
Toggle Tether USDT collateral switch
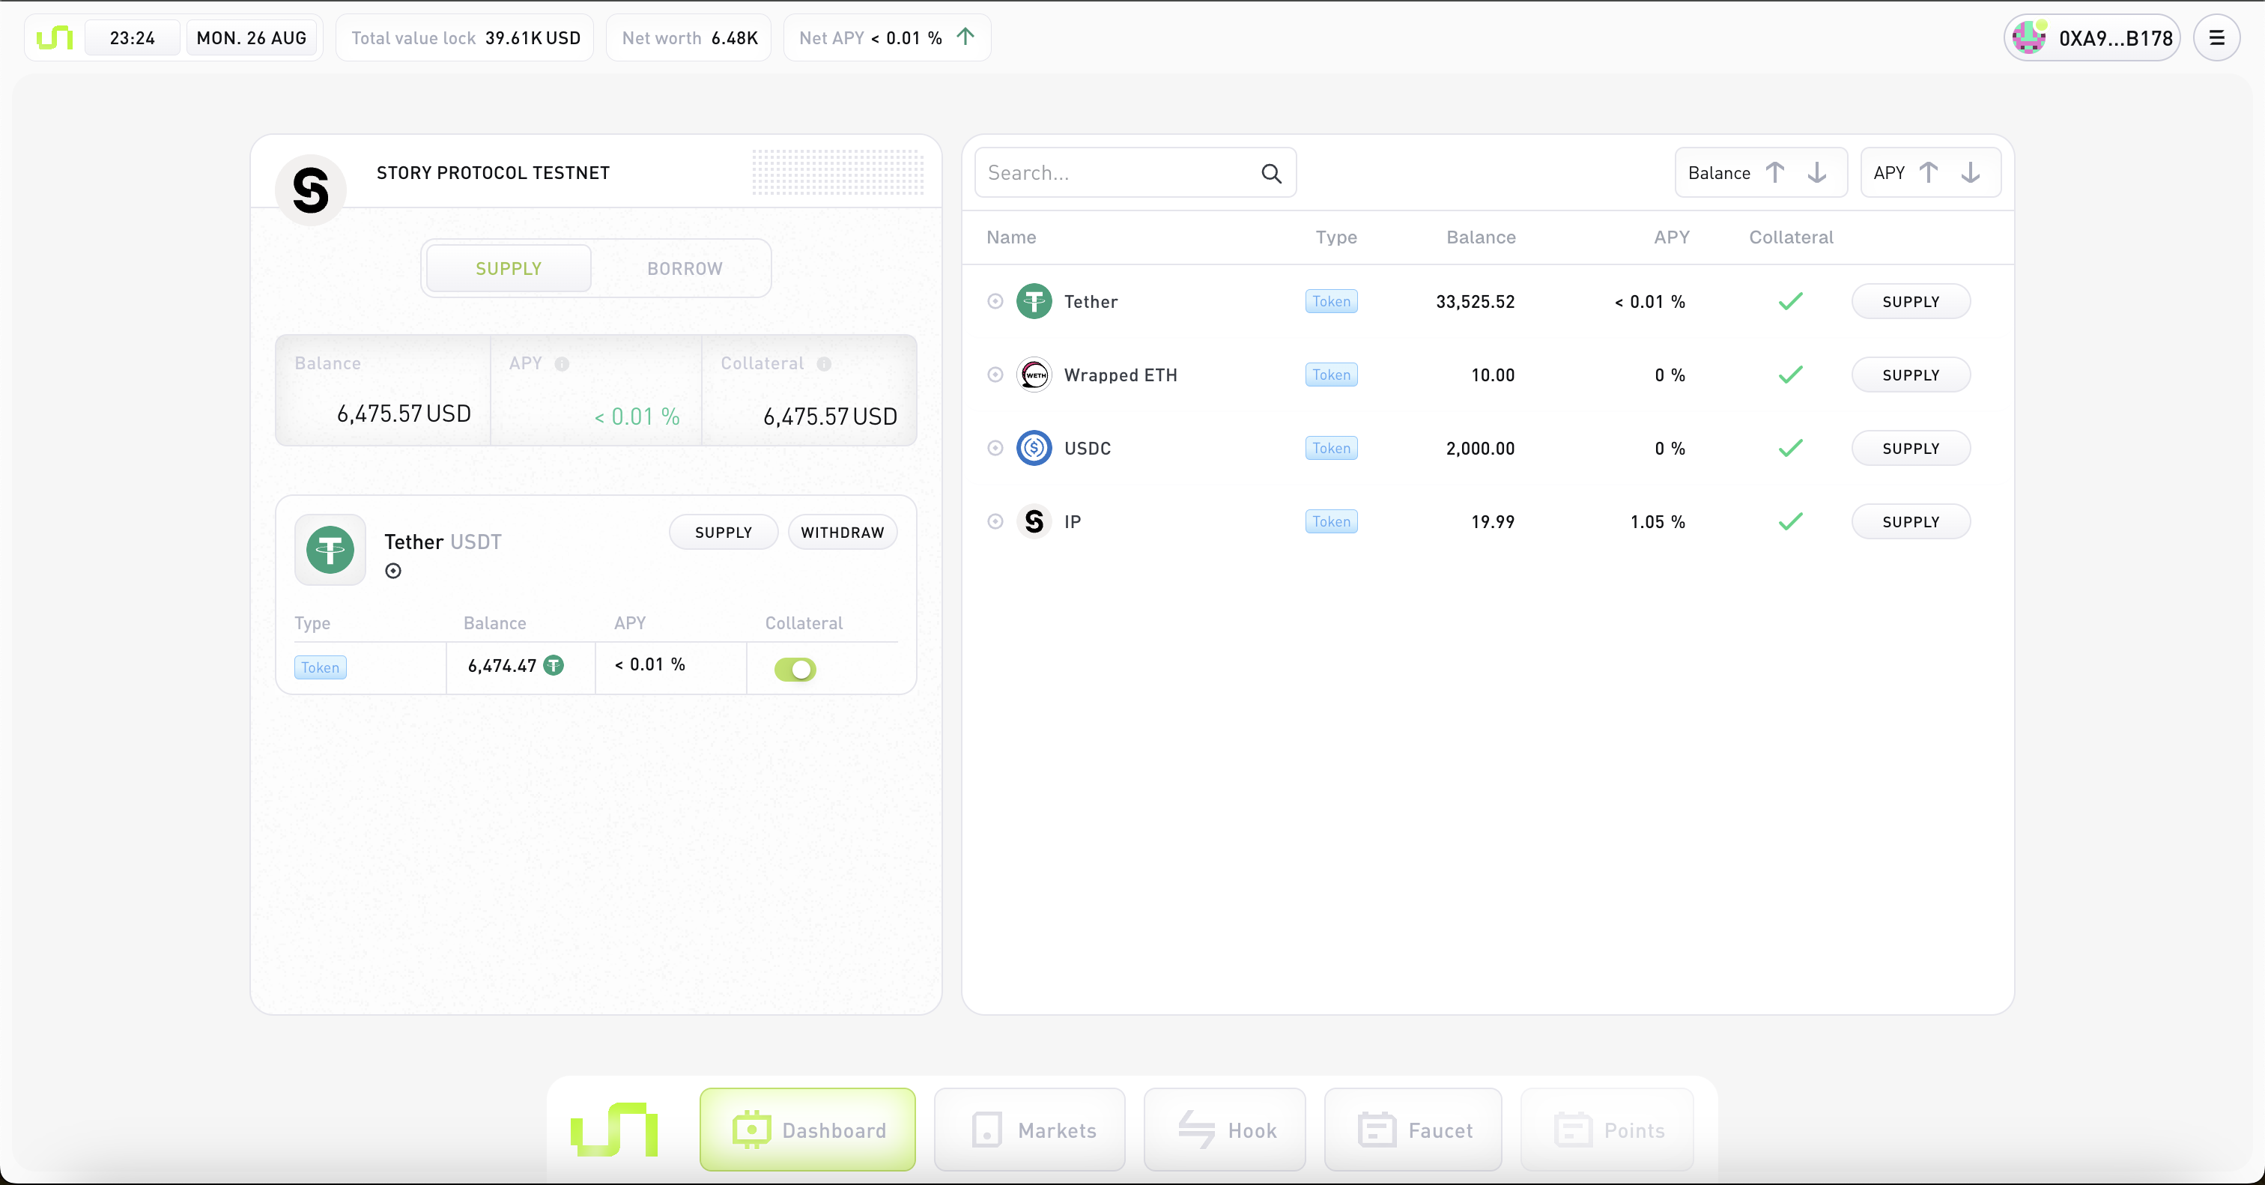click(795, 670)
